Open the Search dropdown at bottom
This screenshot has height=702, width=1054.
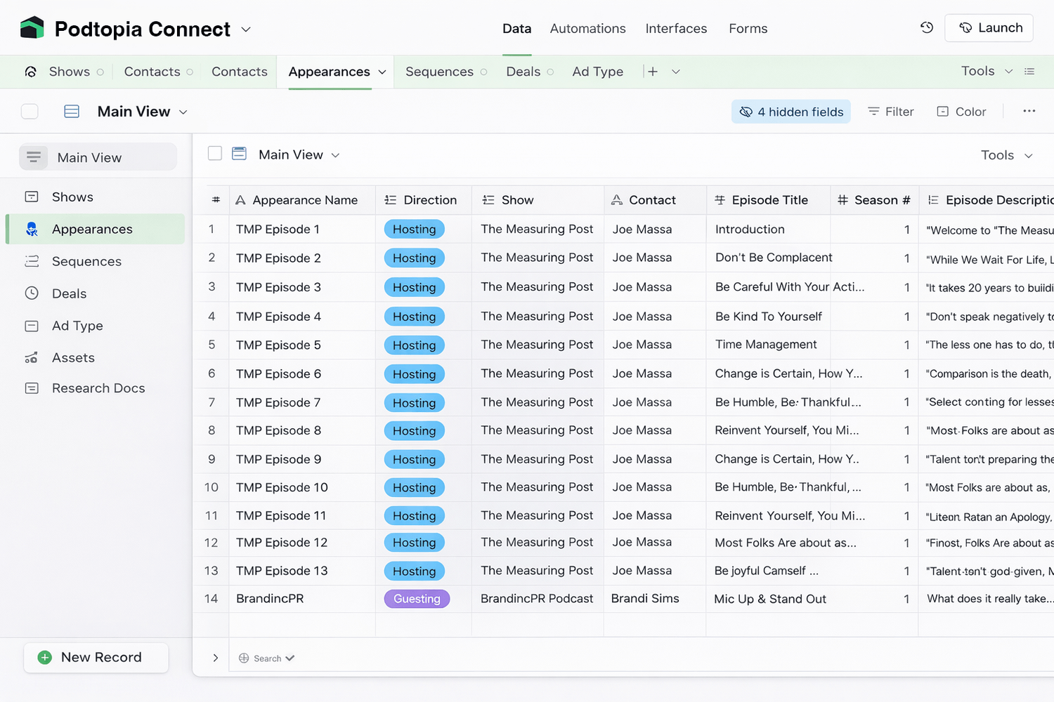click(267, 658)
